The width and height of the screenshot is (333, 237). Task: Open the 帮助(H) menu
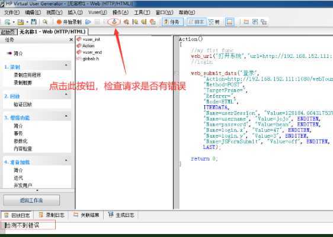coord(187,12)
